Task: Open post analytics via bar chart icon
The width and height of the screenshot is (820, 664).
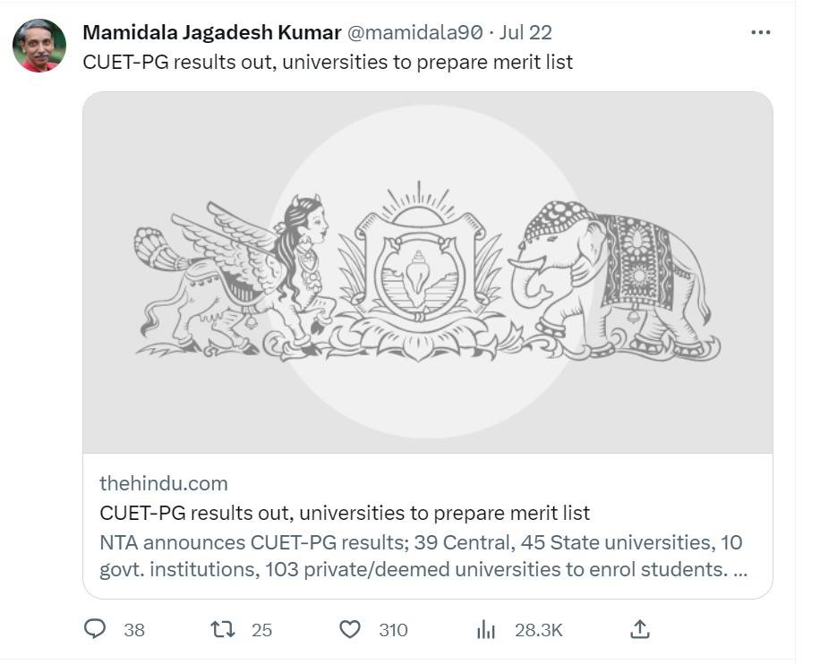Action: pyautogui.click(x=485, y=630)
